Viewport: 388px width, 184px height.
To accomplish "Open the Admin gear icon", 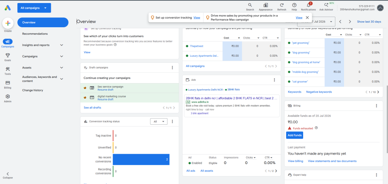I will 8,96.
